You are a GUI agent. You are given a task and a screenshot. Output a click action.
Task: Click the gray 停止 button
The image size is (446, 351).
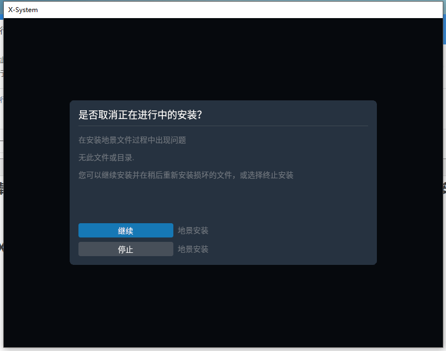click(126, 249)
